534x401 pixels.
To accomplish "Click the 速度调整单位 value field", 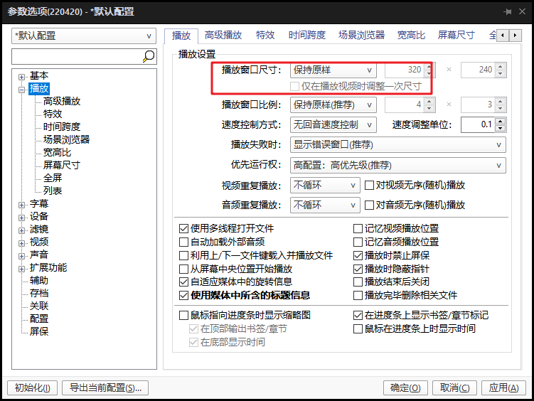I will [479, 125].
